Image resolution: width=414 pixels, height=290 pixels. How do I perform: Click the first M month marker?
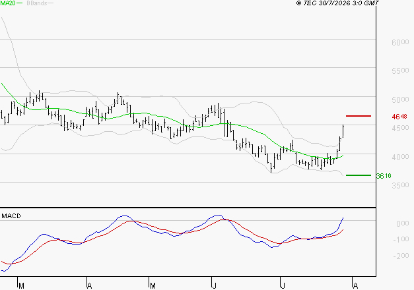tap(21, 286)
